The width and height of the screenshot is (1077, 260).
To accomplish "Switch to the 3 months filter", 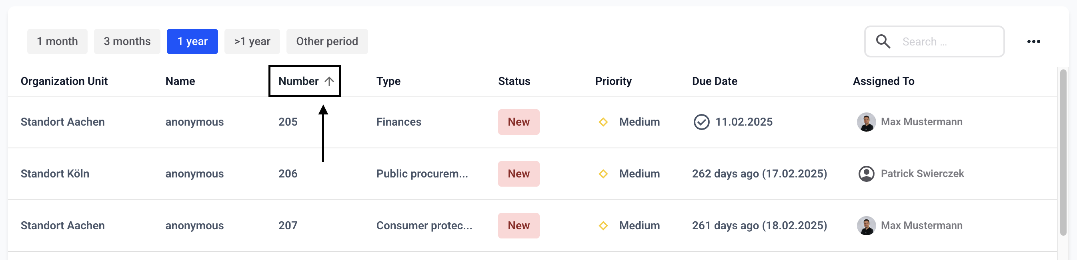I will click(127, 41).
